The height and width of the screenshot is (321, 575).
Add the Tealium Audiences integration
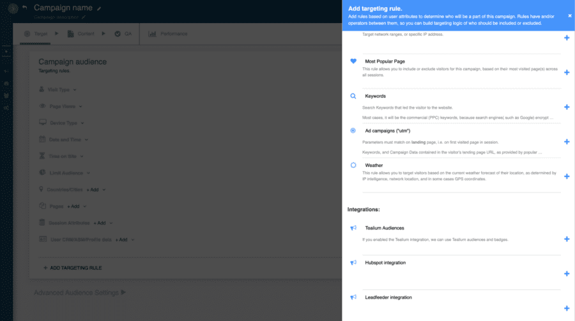pyautogui.click(x=567, y=239)
